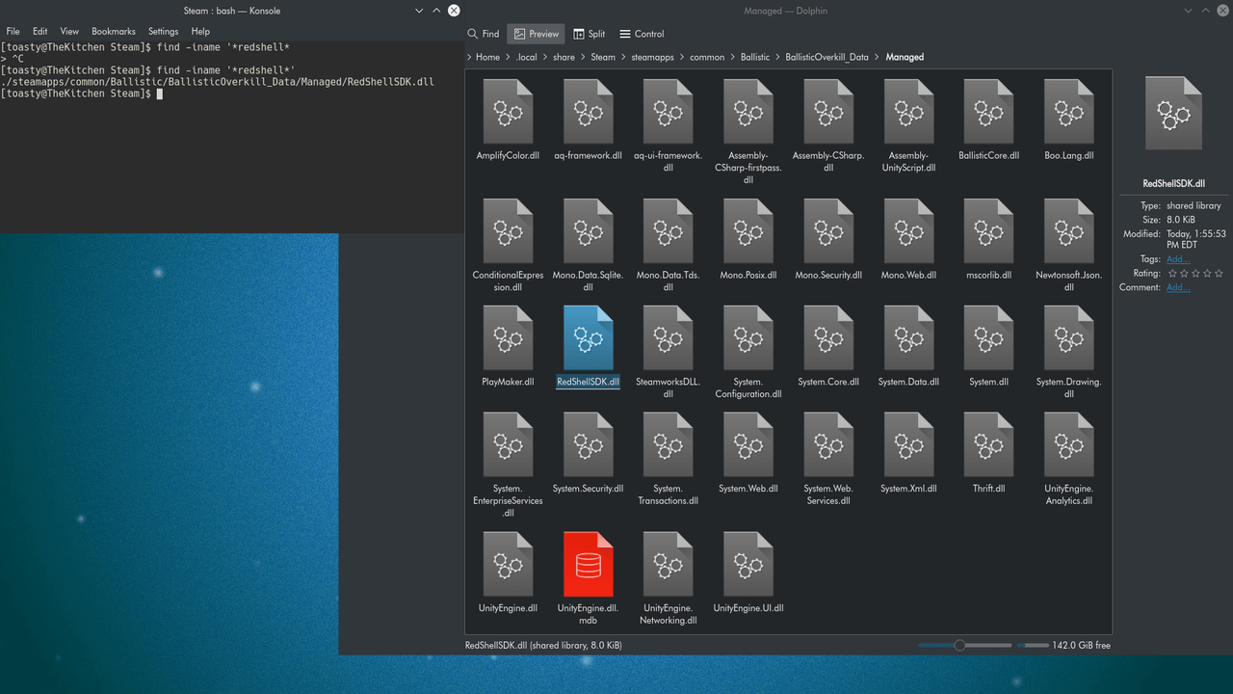Image resolution: width=1233 pixels, height=694 pixels.
Task: Open the Bookmarks menu in Konsole
Action: tap(113, 30)
